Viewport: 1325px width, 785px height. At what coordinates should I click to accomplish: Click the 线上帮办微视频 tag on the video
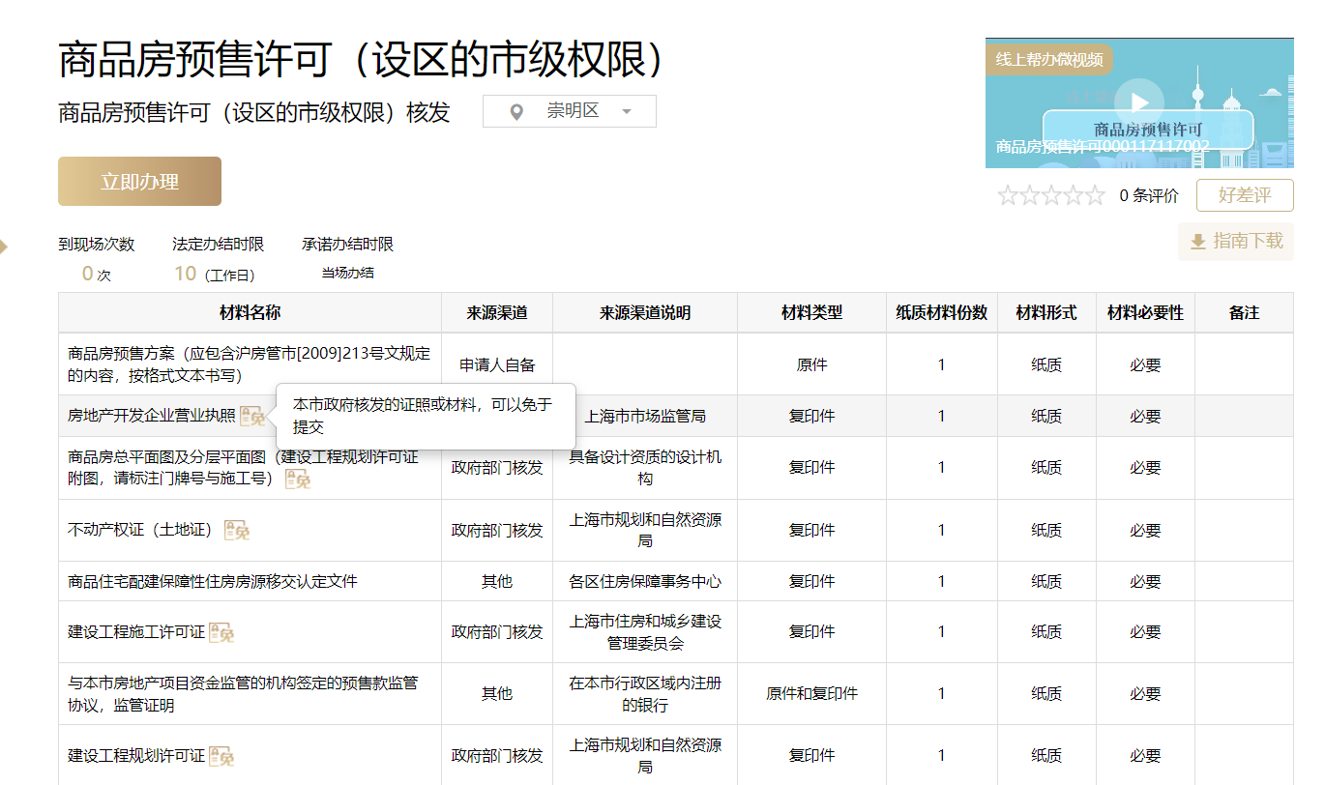pyautogui.click(x=1049, y=60)
